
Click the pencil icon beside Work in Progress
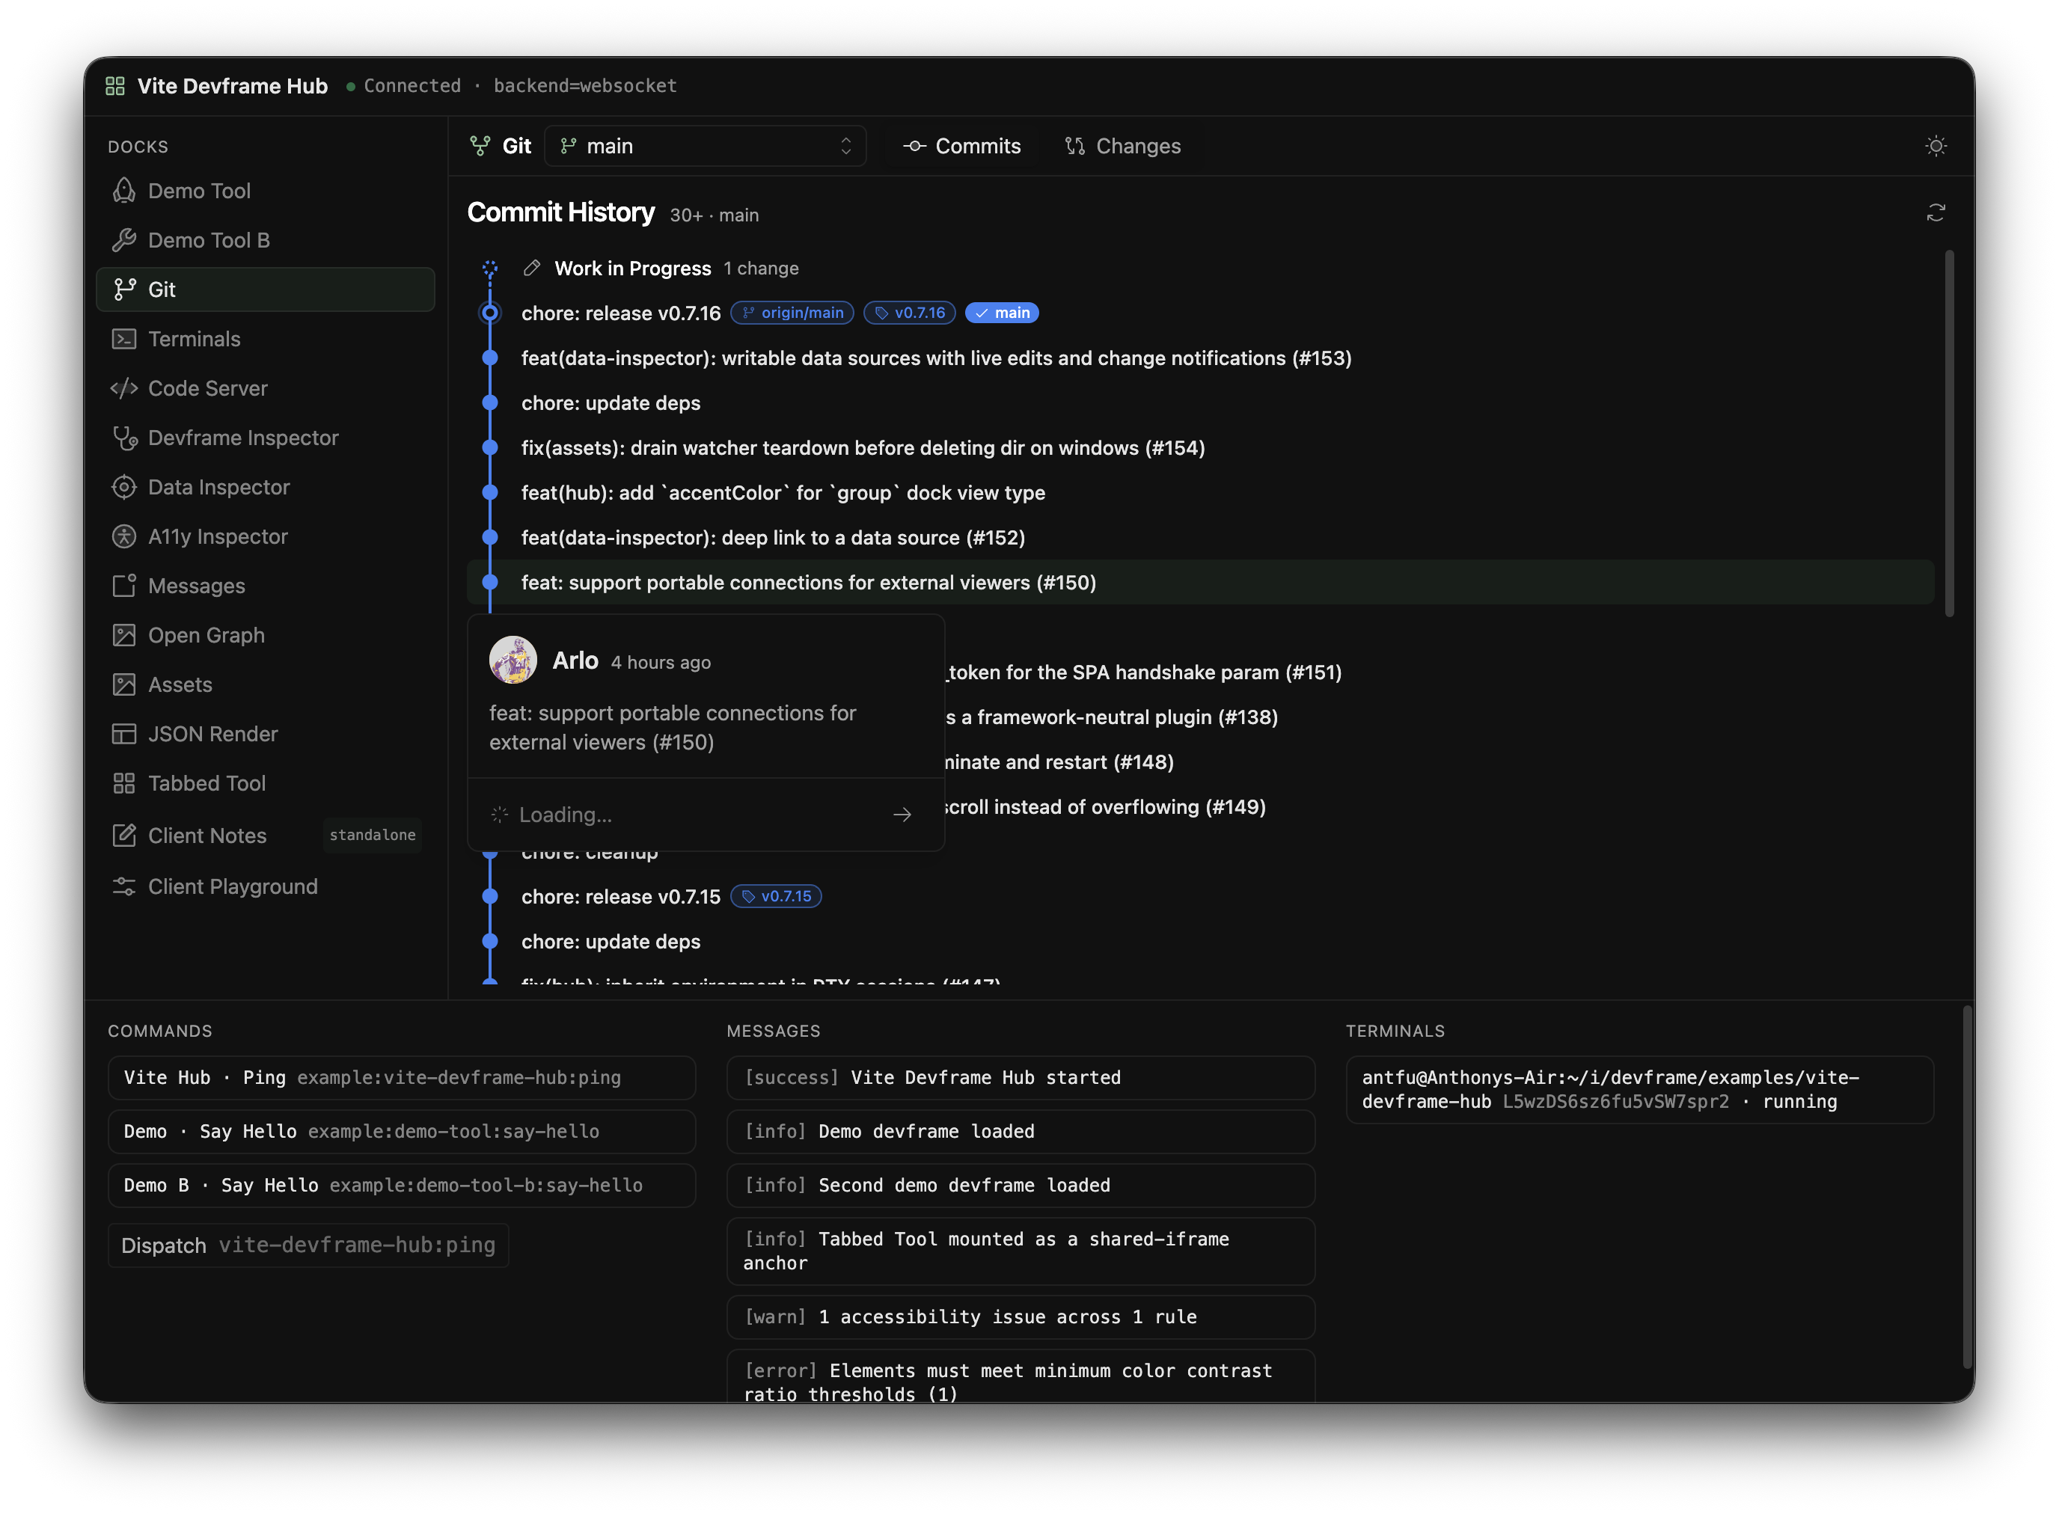click(532, 269)
